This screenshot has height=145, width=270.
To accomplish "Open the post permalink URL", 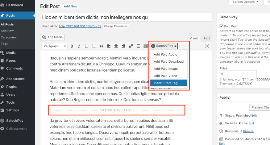I will tap(80, 26).
